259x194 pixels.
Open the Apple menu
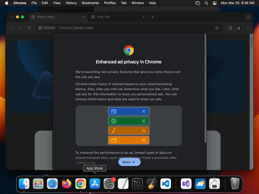[7, 3]
